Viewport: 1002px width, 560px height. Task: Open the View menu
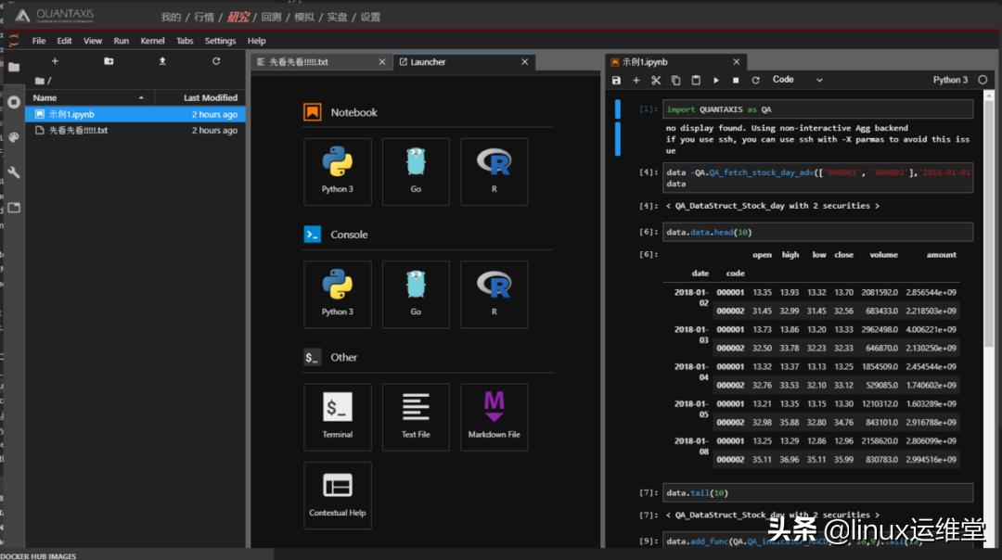(93, 40)
